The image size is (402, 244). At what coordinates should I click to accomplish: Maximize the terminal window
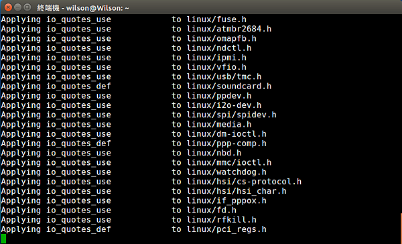pyautogui.click(x=27, y=7)
